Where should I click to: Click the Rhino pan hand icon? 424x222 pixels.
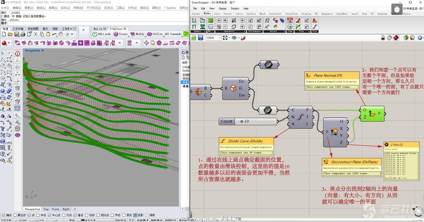(x=60, y=34)
